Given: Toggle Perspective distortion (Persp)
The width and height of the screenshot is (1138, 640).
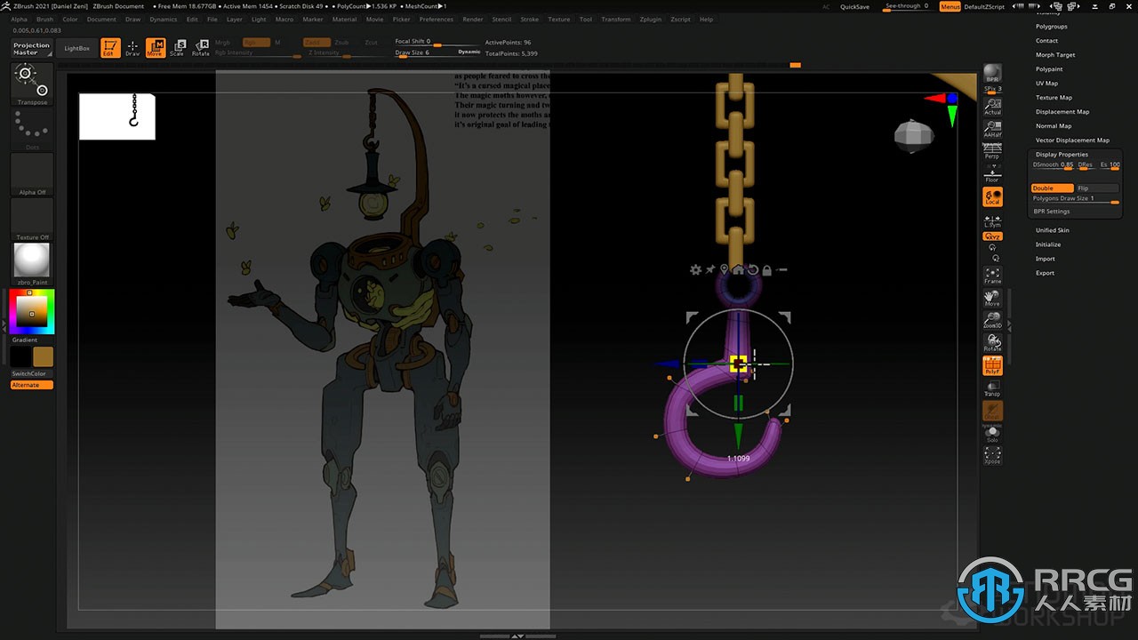Looking at the screenshot, I should click(992, 151).
